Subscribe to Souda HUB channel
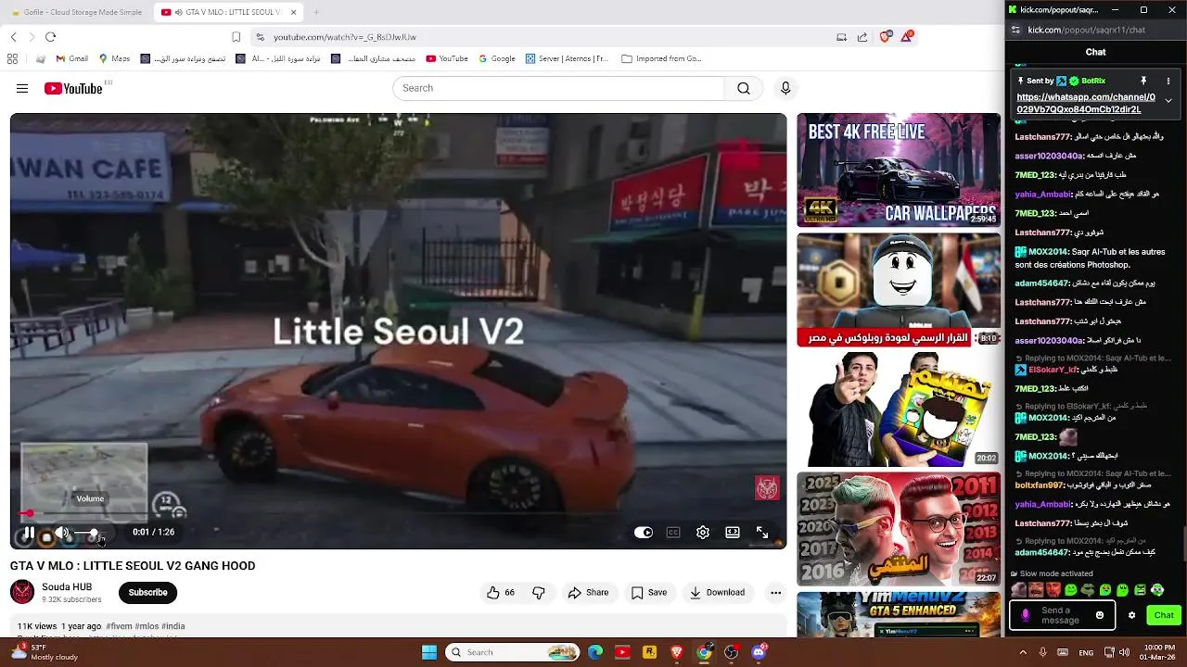This screenshot has height=667, width=1187. (x=147, y=593)
